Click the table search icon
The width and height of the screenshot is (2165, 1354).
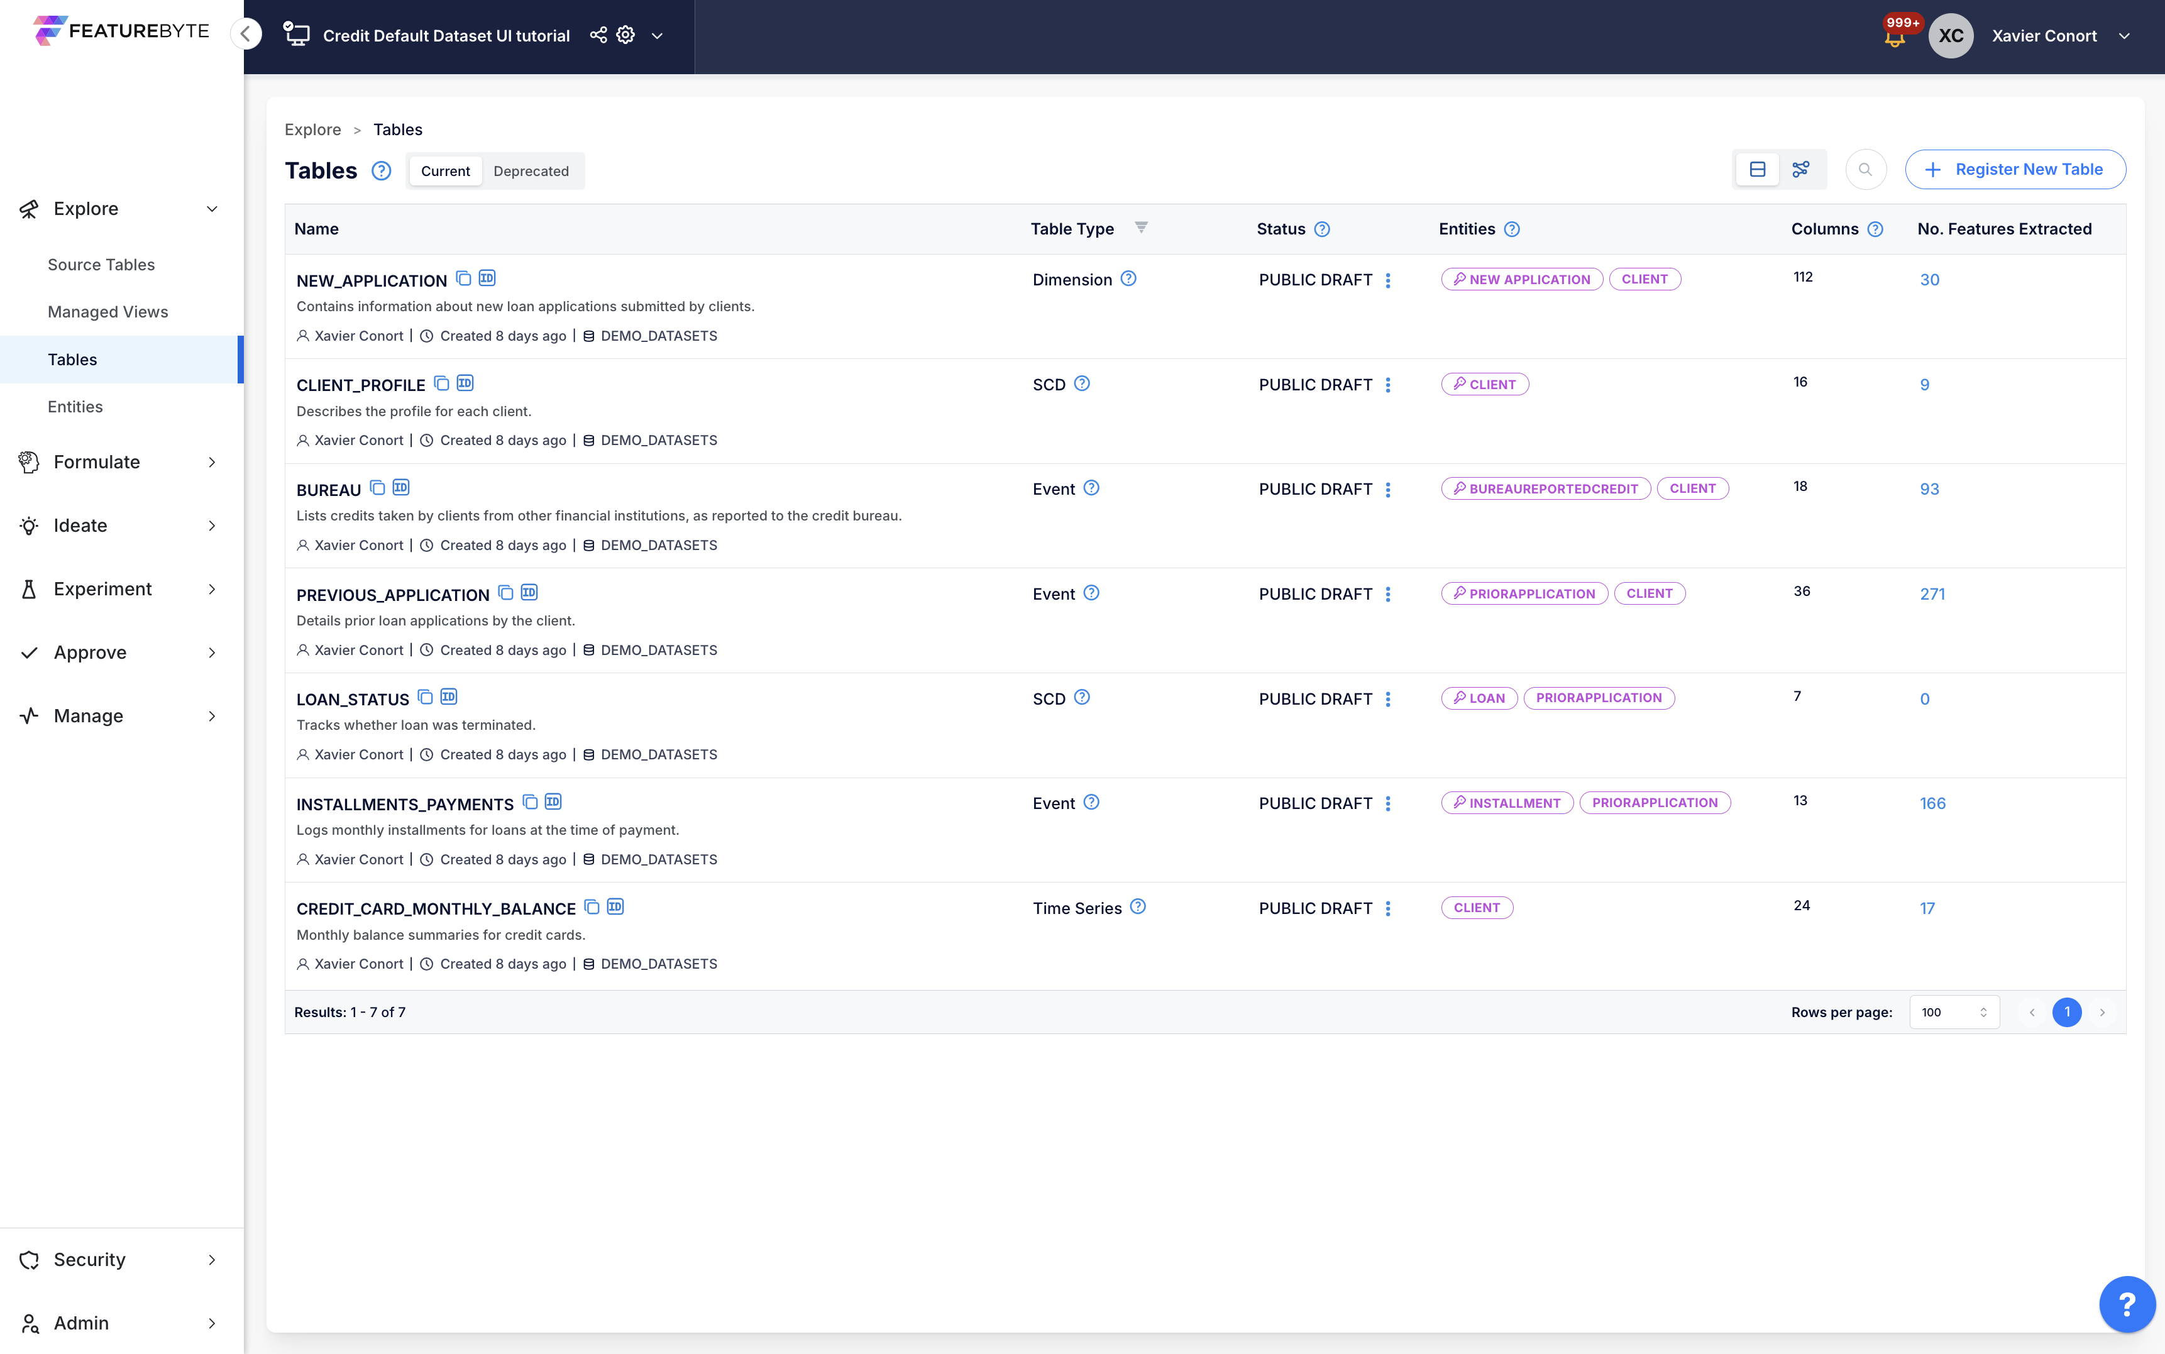click(1865, 169)
